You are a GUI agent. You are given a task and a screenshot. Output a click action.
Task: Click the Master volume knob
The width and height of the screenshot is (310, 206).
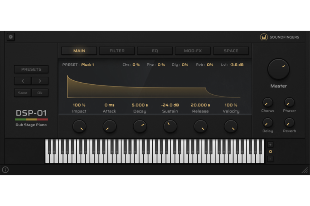click(278, 70)
